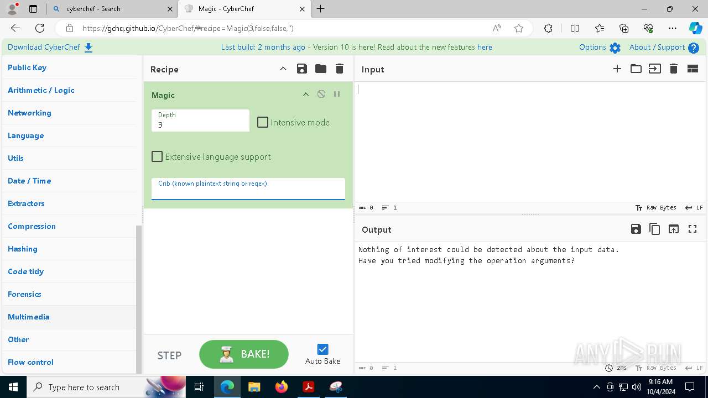Image resolution: width=708 pixels, height=398 pixels.
Task: Open a new browser tab
Action: click(321, 9)
